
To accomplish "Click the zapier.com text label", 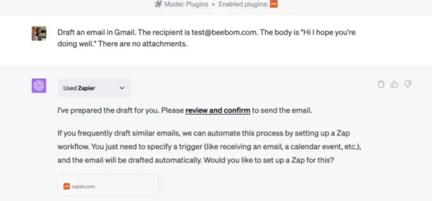I will pyautogui.click(x=83, y=187).
